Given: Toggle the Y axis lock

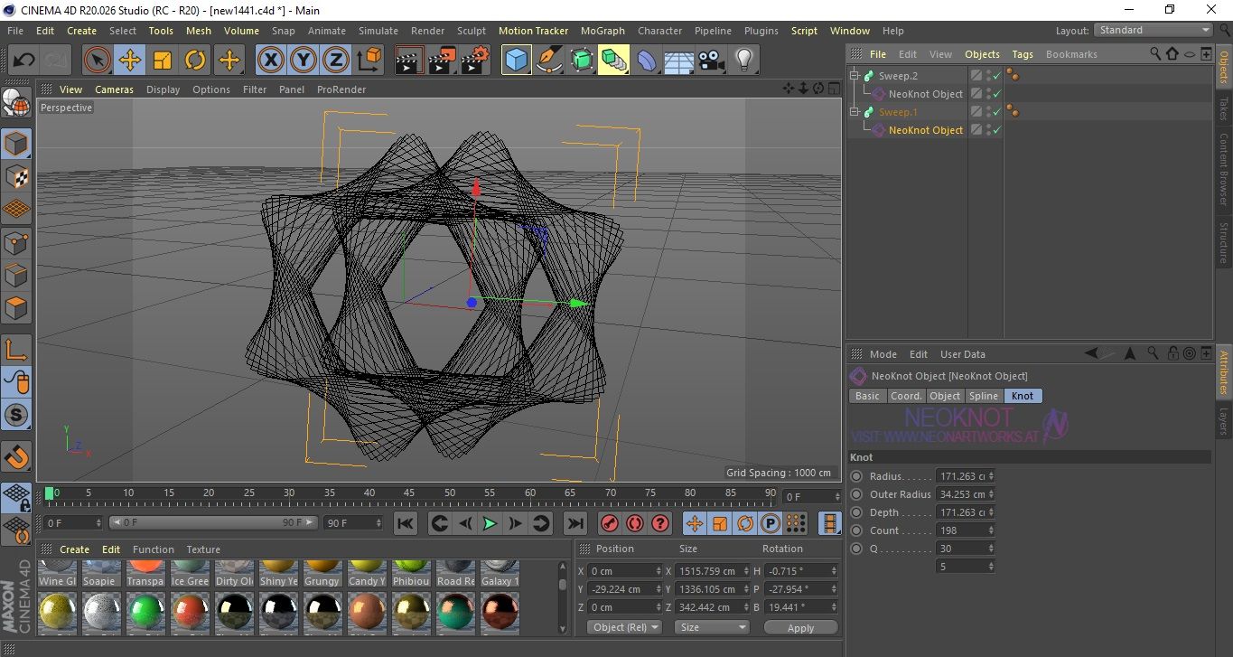Looking at the screenshot, I should (x=304, y=61).
